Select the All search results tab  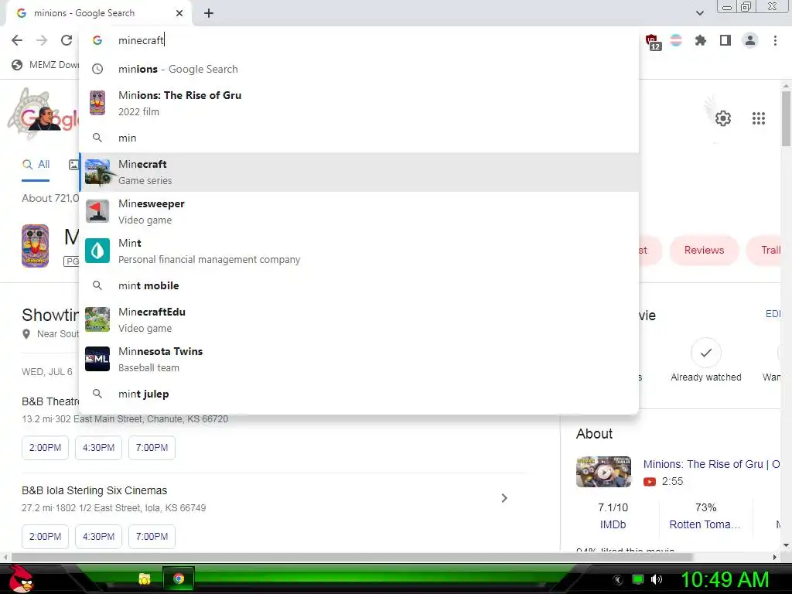click(36, 165)
